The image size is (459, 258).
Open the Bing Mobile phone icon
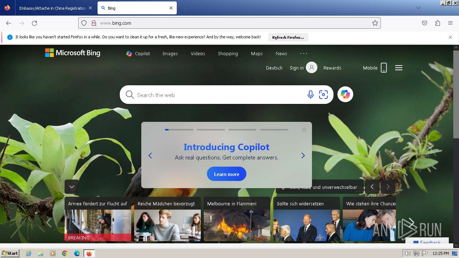point(384,67)
